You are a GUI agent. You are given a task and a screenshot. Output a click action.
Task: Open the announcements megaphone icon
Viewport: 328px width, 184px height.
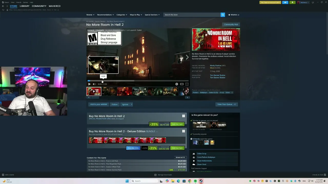pos(285,3)
